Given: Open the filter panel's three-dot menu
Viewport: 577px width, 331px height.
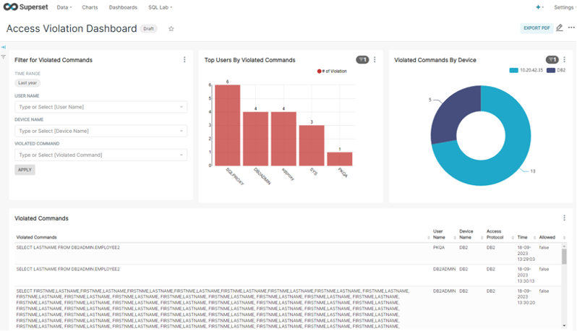Looking at the screenshot, I should click(184, 60).
